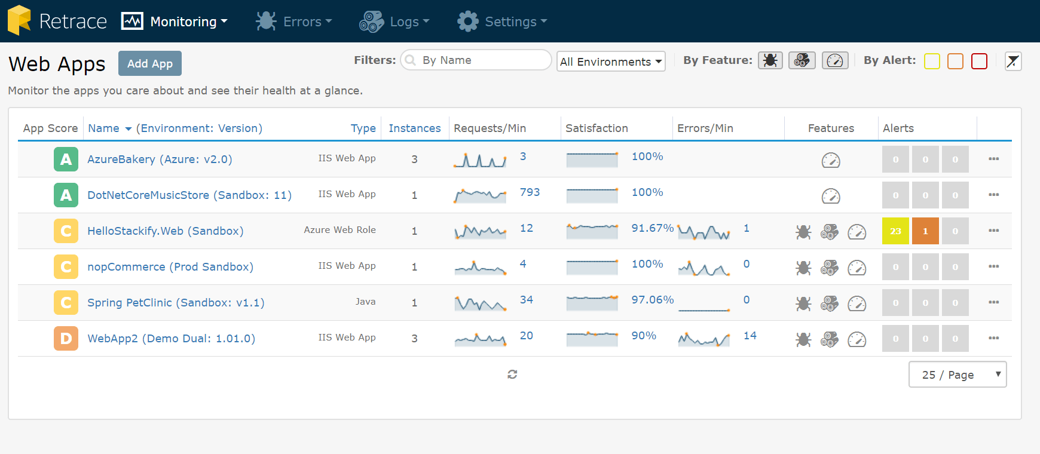1040x454 pixels.
Task: Sort by the Name column header
Action: point(104,128)
